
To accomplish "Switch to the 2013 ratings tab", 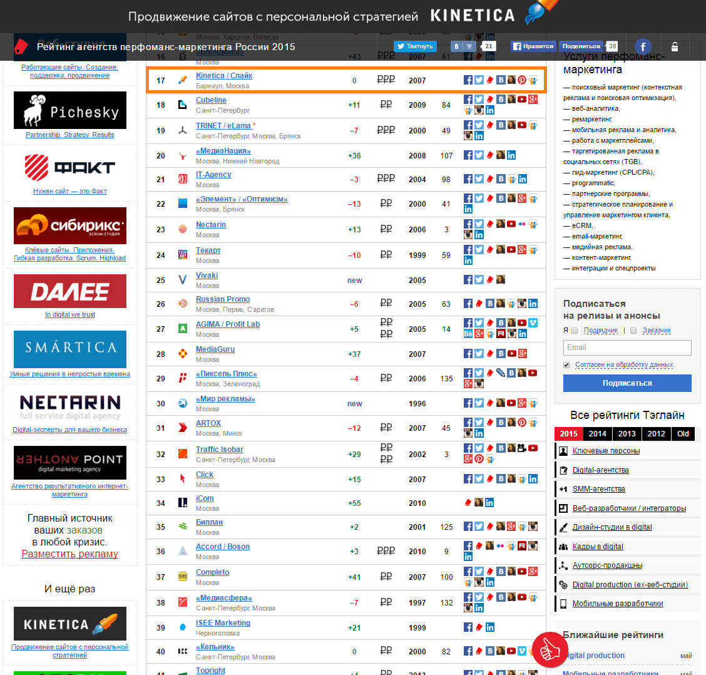I will coord(627,433).
